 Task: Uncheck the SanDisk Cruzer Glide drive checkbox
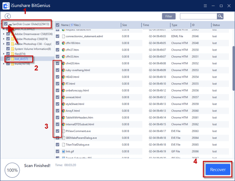(x=5, y=24)
